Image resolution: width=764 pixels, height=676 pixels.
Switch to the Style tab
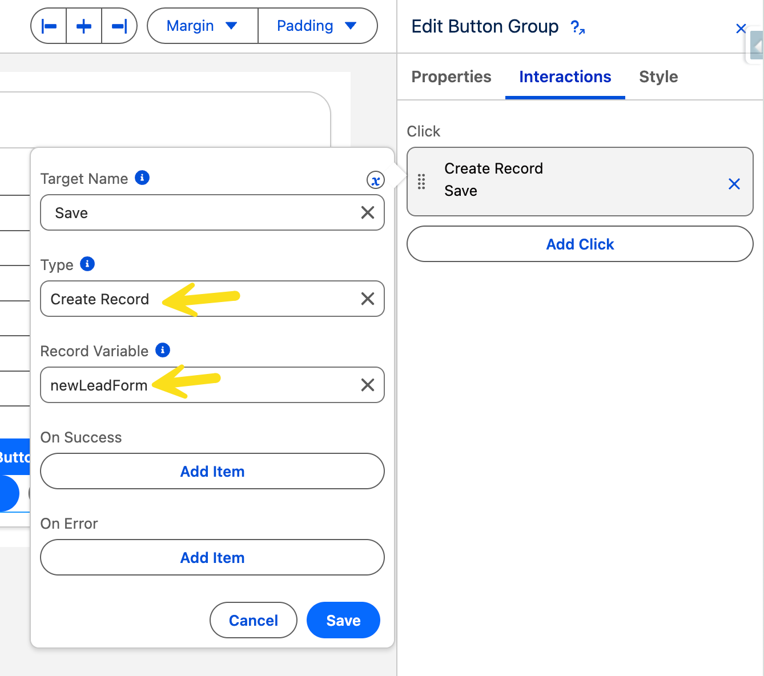pos(658,77)
